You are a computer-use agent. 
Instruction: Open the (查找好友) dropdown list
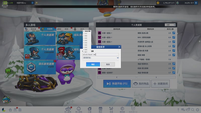[x=100, y=58]
